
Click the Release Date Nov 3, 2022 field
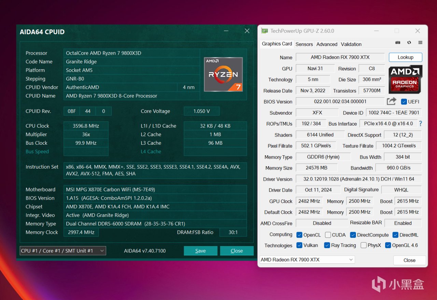pyautogui.click(x=313, y=90)
